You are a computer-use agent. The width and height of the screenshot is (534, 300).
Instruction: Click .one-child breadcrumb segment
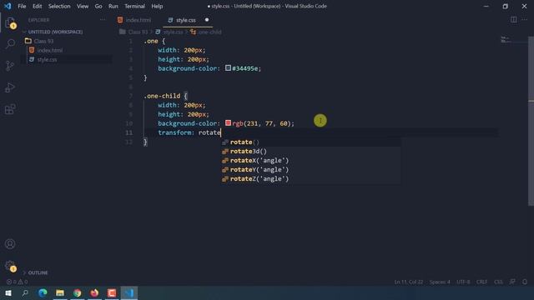click(x=209, y=32)
